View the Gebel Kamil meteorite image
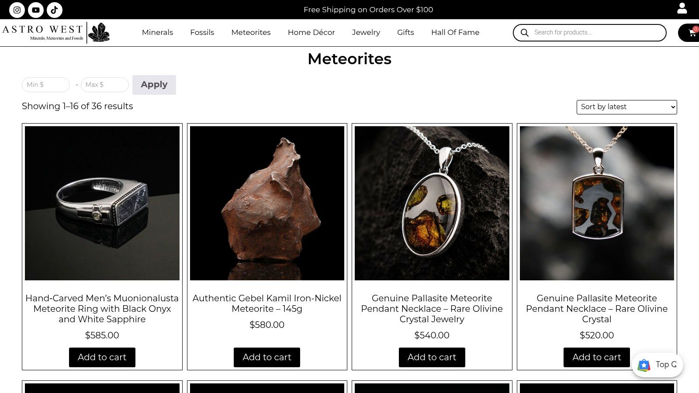 point(267,203)
